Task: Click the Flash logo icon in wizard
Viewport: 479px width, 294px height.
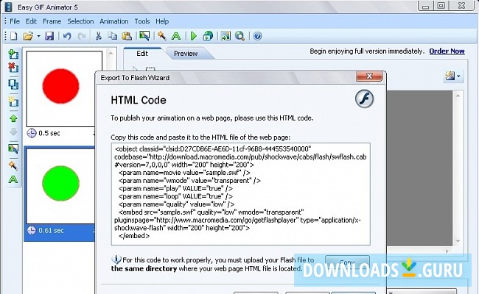Action: click(x=364, y=98)
